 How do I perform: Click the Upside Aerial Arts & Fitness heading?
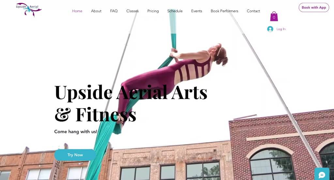click(130, 103)
